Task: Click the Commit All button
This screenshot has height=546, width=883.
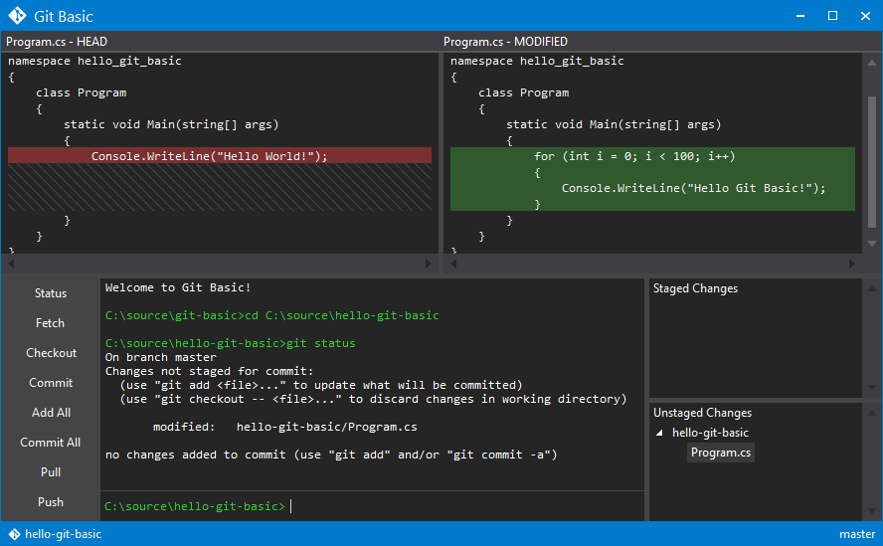Action: point(51,443)
